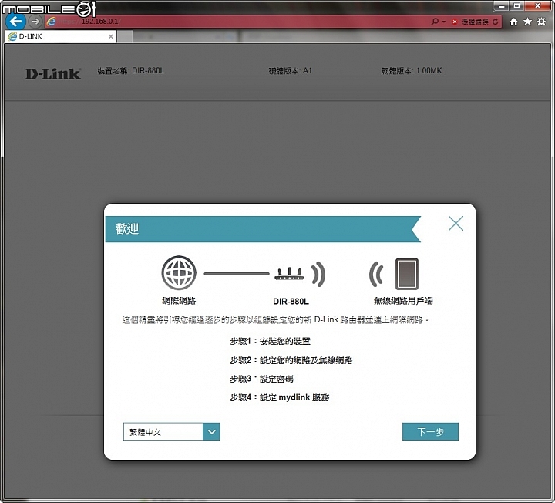The width and height of the screenshot is (555, 503).
Task: Click the DIR-880L label under router icon
Action: 291,302
